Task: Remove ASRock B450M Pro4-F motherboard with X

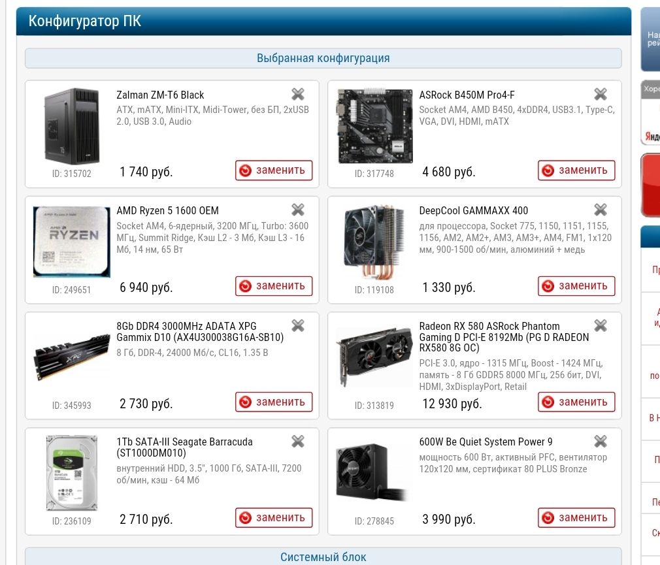Action: pyautogui.click(x=601, y=94)
